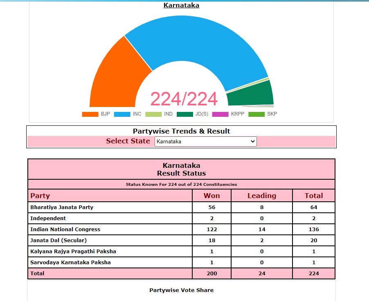Click the Won column header
Viewport: 369px width, 301px height.
pos(212,196)
